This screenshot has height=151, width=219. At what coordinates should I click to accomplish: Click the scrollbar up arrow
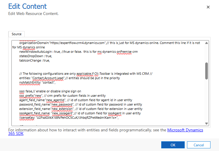click(206, 43)
